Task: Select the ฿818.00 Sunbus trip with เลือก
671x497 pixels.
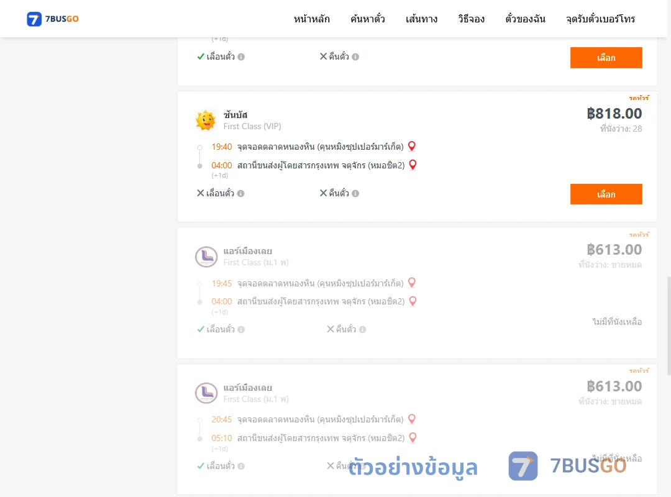Action: coord(606,194)
